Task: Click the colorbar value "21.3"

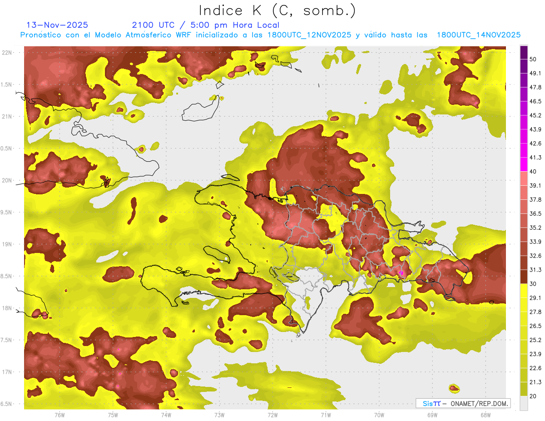Action: pyautogui.click(x=535, y=382)
